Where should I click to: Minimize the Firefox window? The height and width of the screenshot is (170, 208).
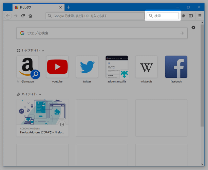[x=177, y=7]
